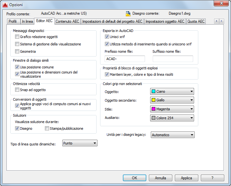Click the AutoCAD logo icon in title bar
This screenshot has width=231, height=186.
tap(5, 5)
